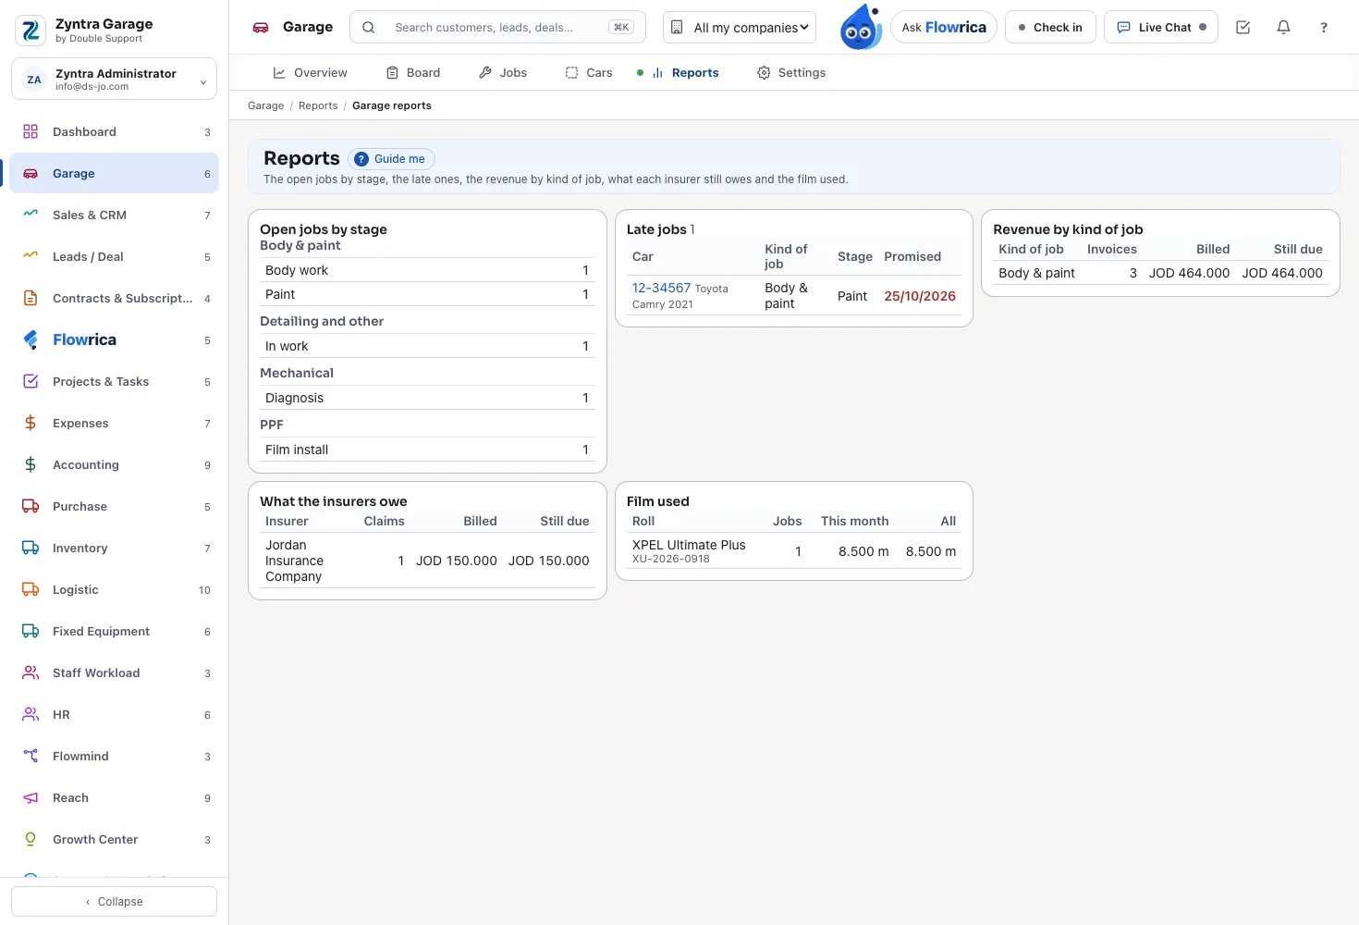Click the Flowrica water drop mascot
The height and width of the screenshot is (925, 1359).
point(861,28)
